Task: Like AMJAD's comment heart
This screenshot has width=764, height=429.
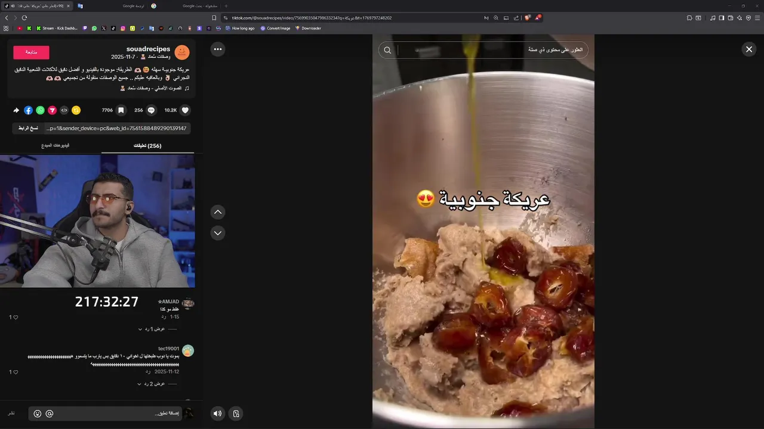Action: pyautogui.click(x=16, y=318)
